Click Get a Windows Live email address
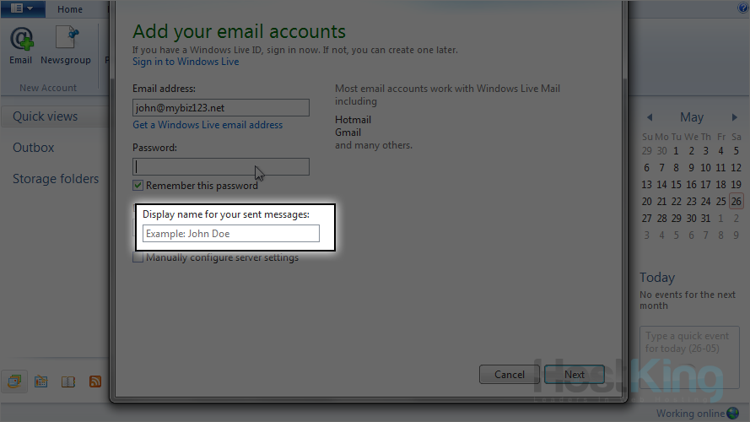 (208, 125)
